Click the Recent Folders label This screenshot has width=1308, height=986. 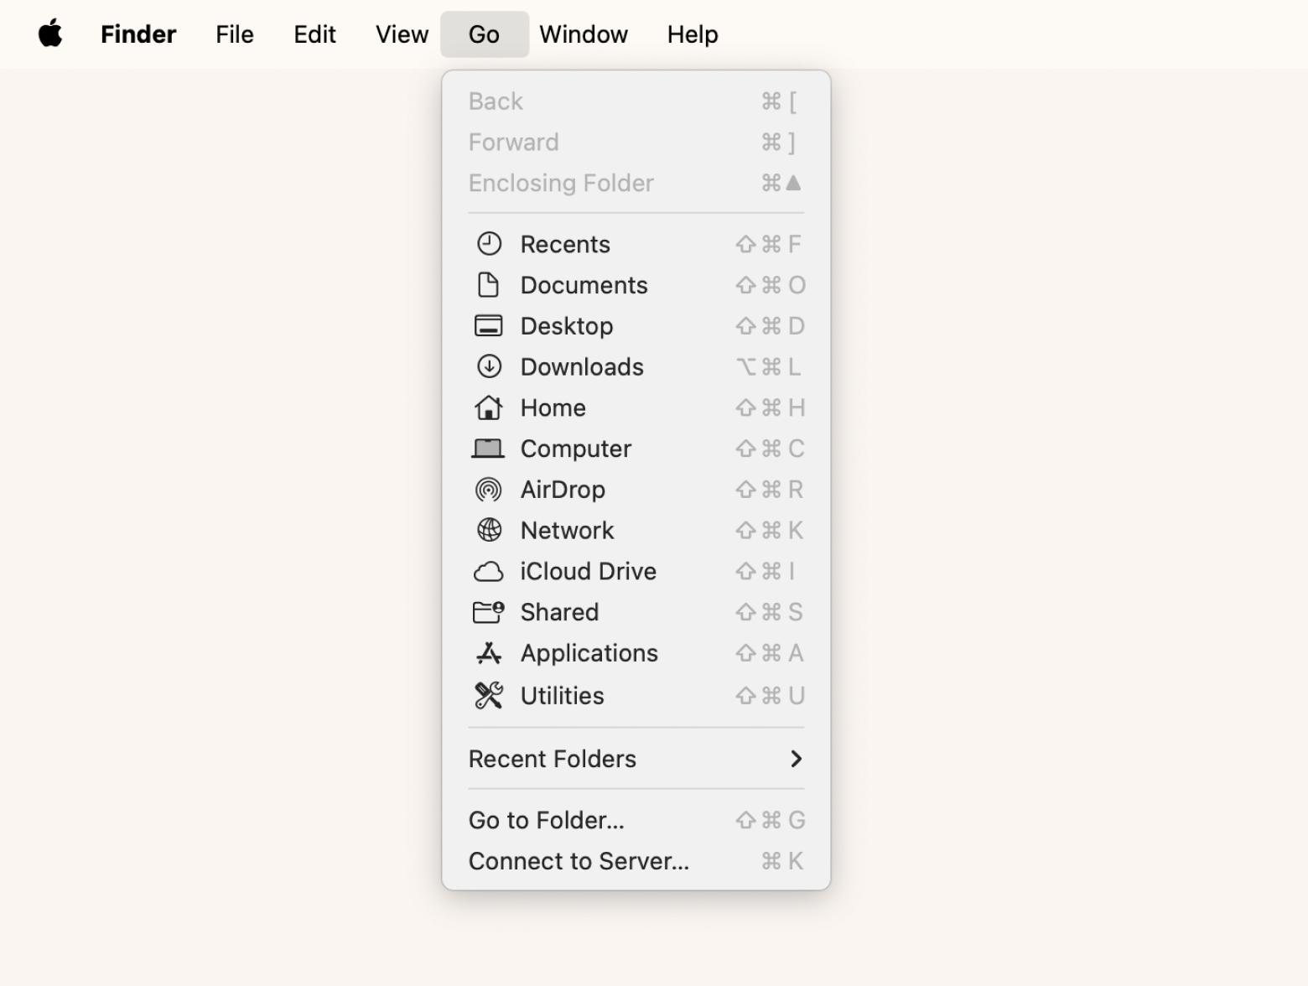pos(553,759)
